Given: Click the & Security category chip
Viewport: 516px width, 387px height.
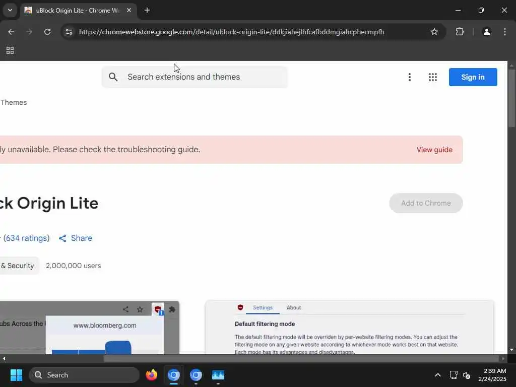Looking at the screenshot, I should click(19, 266).
